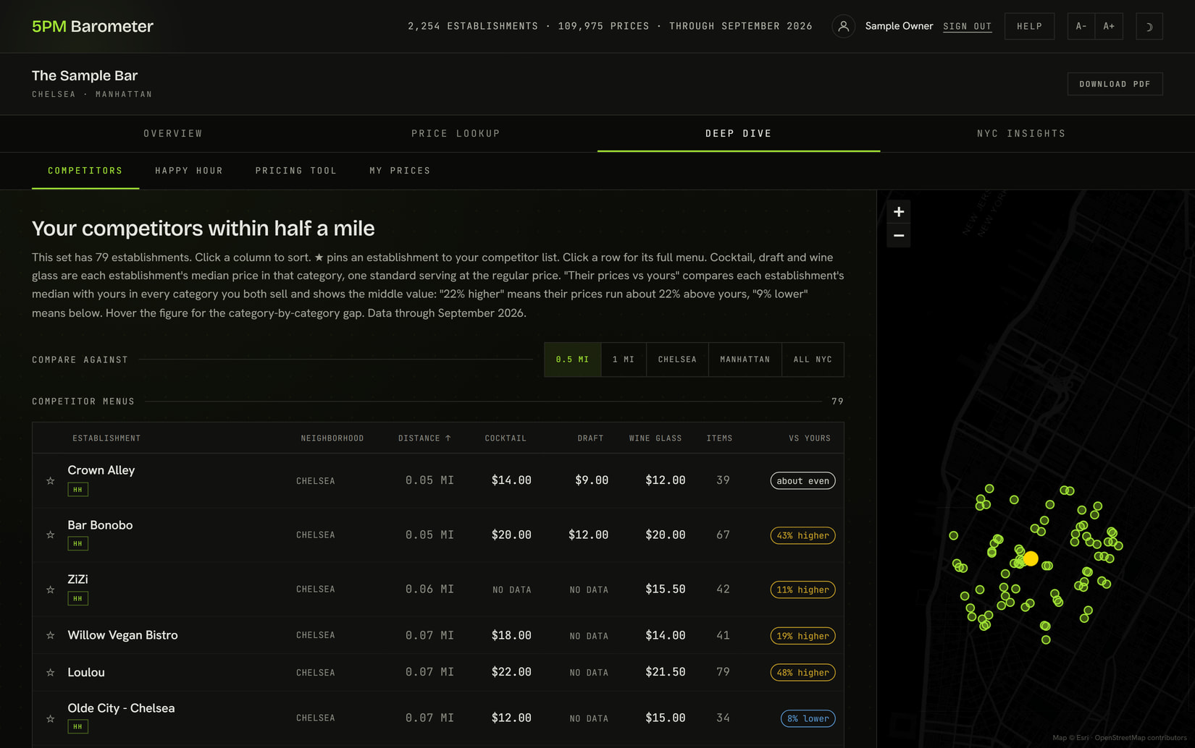Sort table by Wine Glass column

pyautogui.click(x=655, y=438)
